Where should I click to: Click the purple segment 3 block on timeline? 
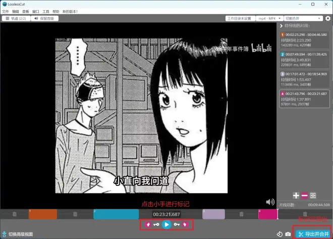point(213,214)
